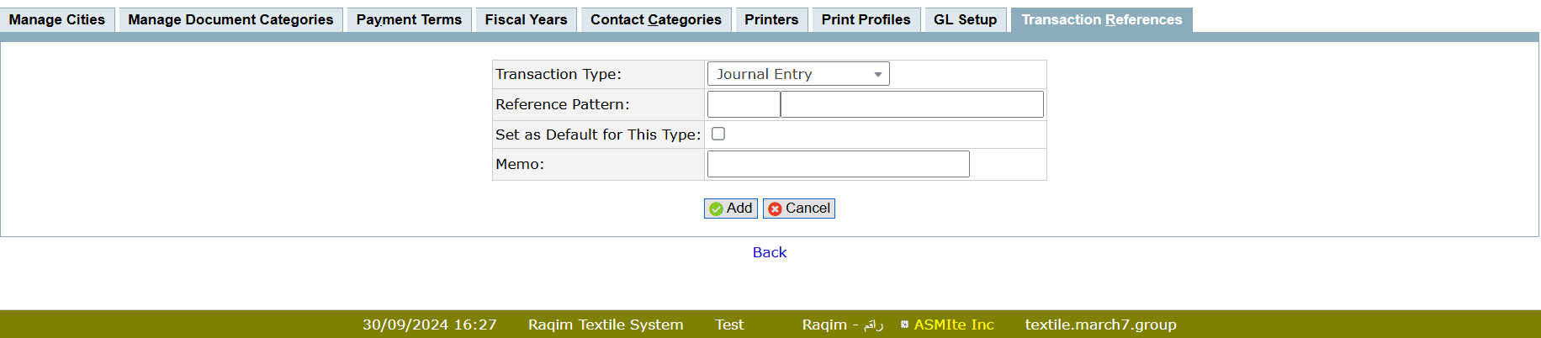Viewport: 1541px width, 338px height.
Task: Click the long Reference Pattern text field
Action: (912, 104)
